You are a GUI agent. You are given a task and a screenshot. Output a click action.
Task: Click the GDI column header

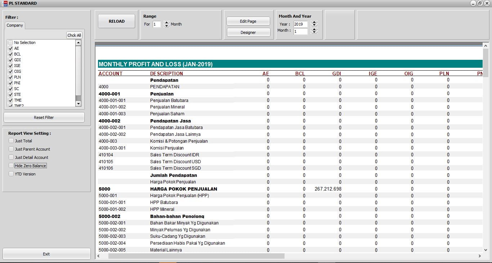click(337, 73)
